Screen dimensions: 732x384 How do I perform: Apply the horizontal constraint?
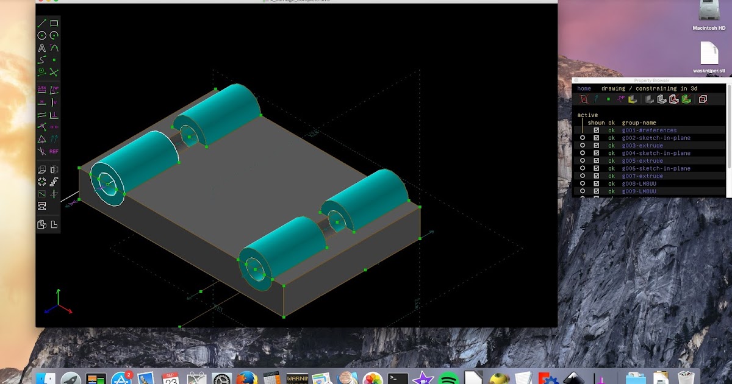click(41, 103)
